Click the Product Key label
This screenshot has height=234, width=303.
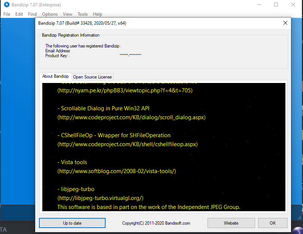[57, 56]
